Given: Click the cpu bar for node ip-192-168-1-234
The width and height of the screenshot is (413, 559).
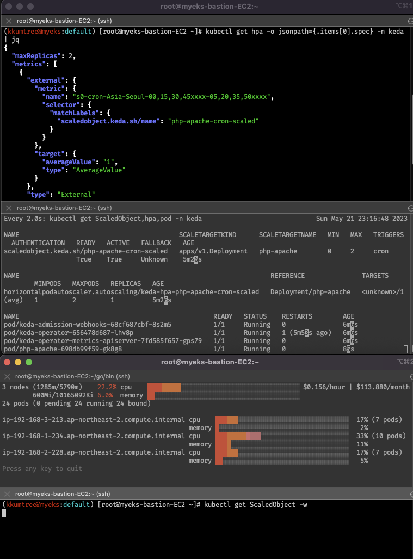Looking at the screenshot, I should [282, 436].
